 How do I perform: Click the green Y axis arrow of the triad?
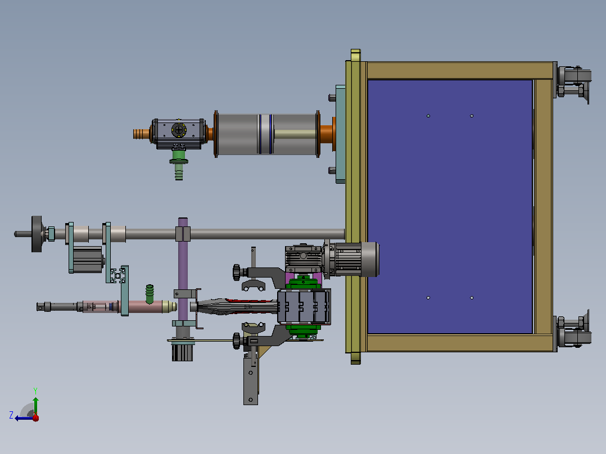click(x=35, y=405)
